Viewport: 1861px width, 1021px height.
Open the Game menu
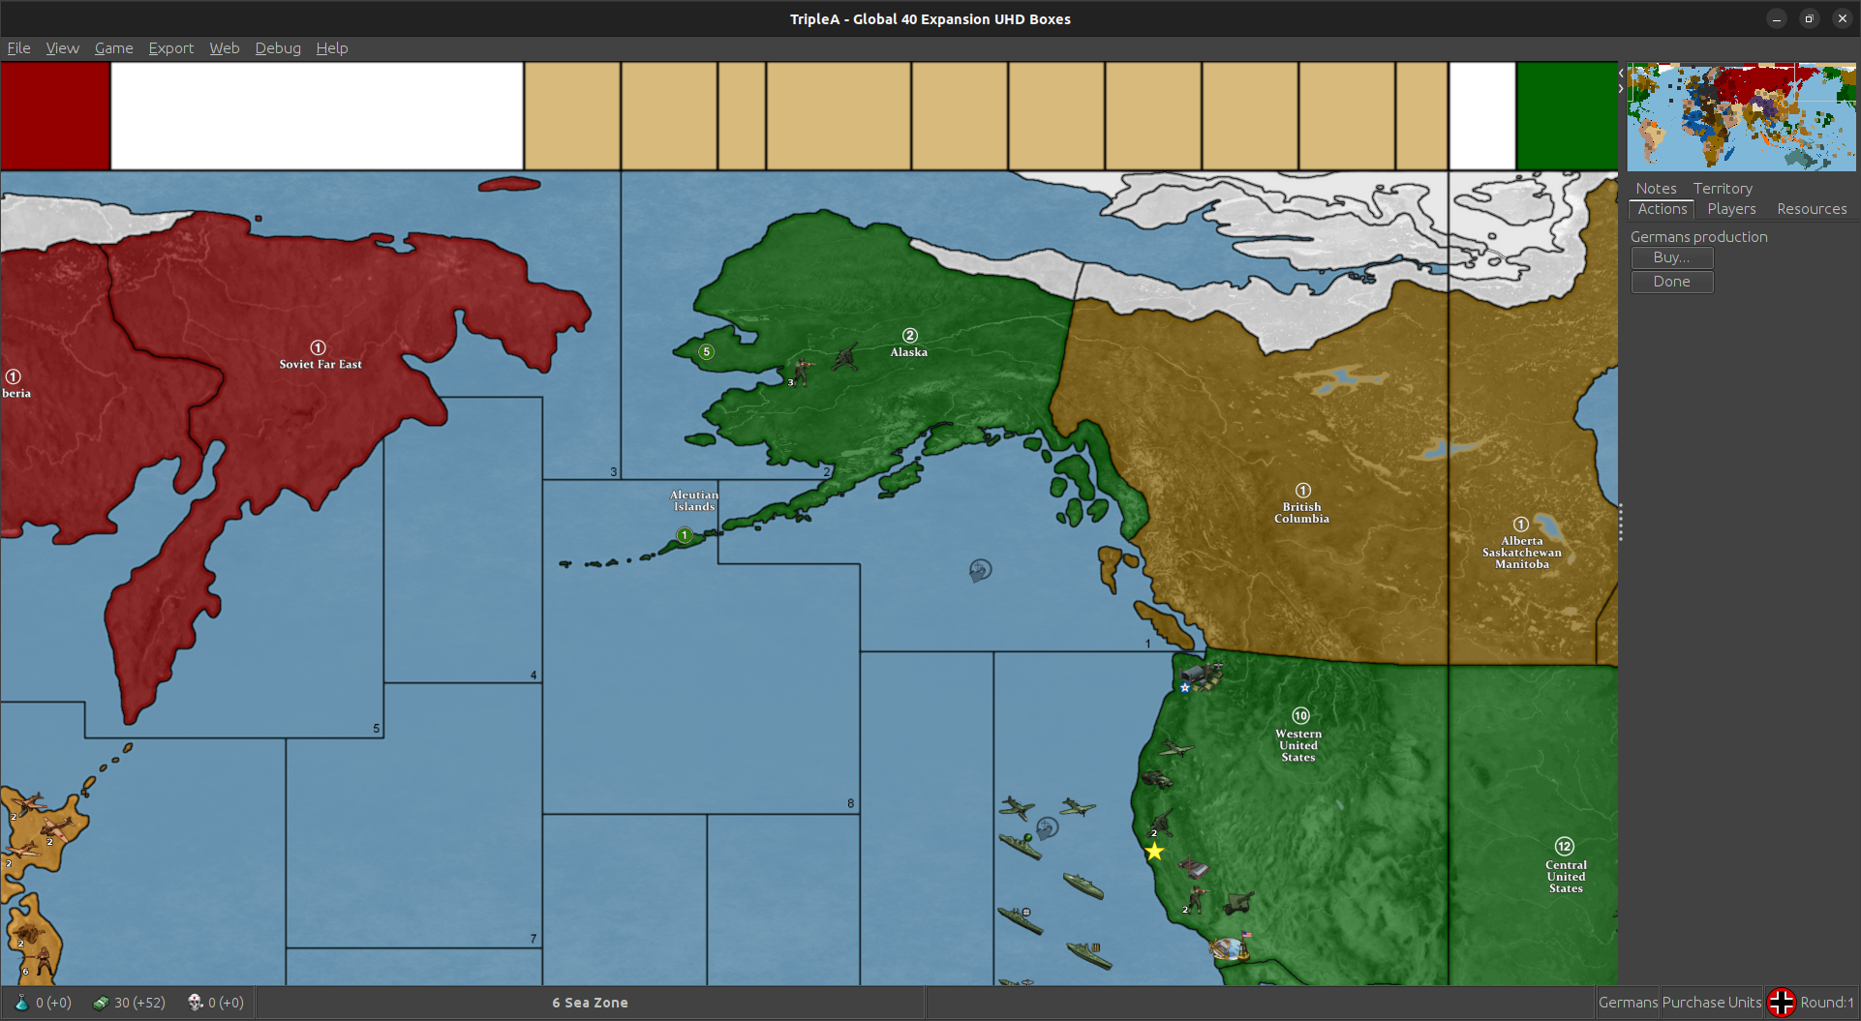pyautogui.click(x=113, y=48)
